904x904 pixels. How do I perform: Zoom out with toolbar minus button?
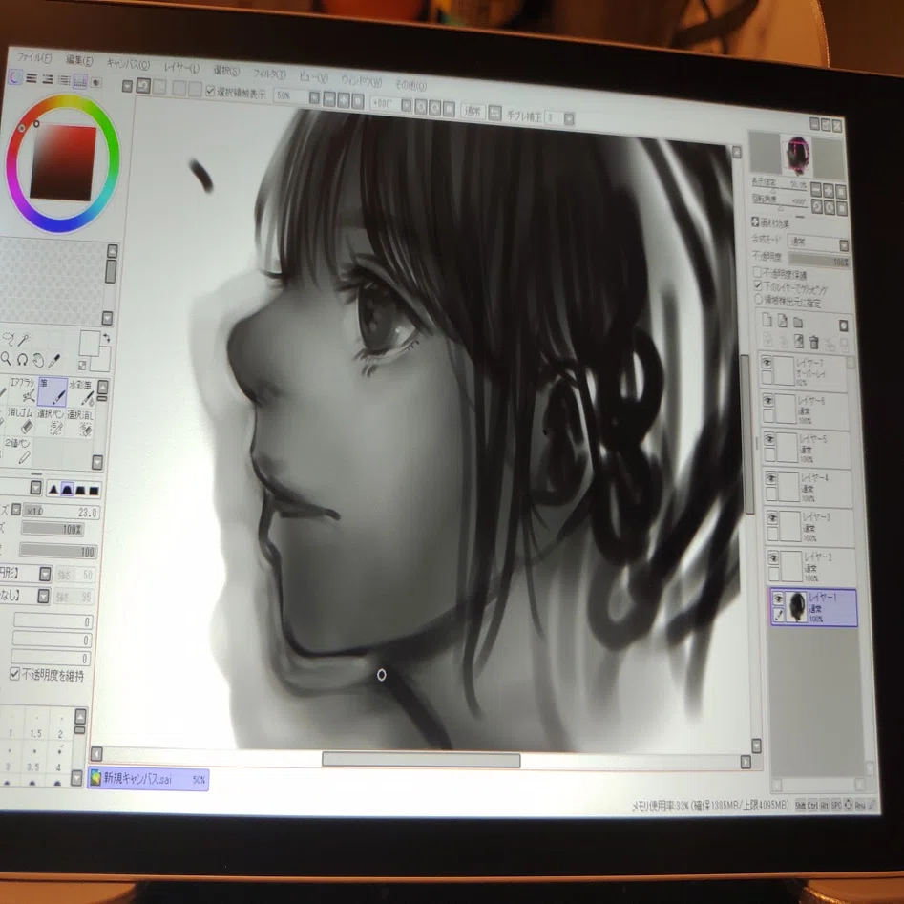(329, 99)
